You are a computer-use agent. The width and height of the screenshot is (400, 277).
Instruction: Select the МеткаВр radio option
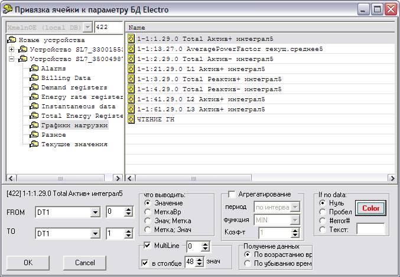148,212
